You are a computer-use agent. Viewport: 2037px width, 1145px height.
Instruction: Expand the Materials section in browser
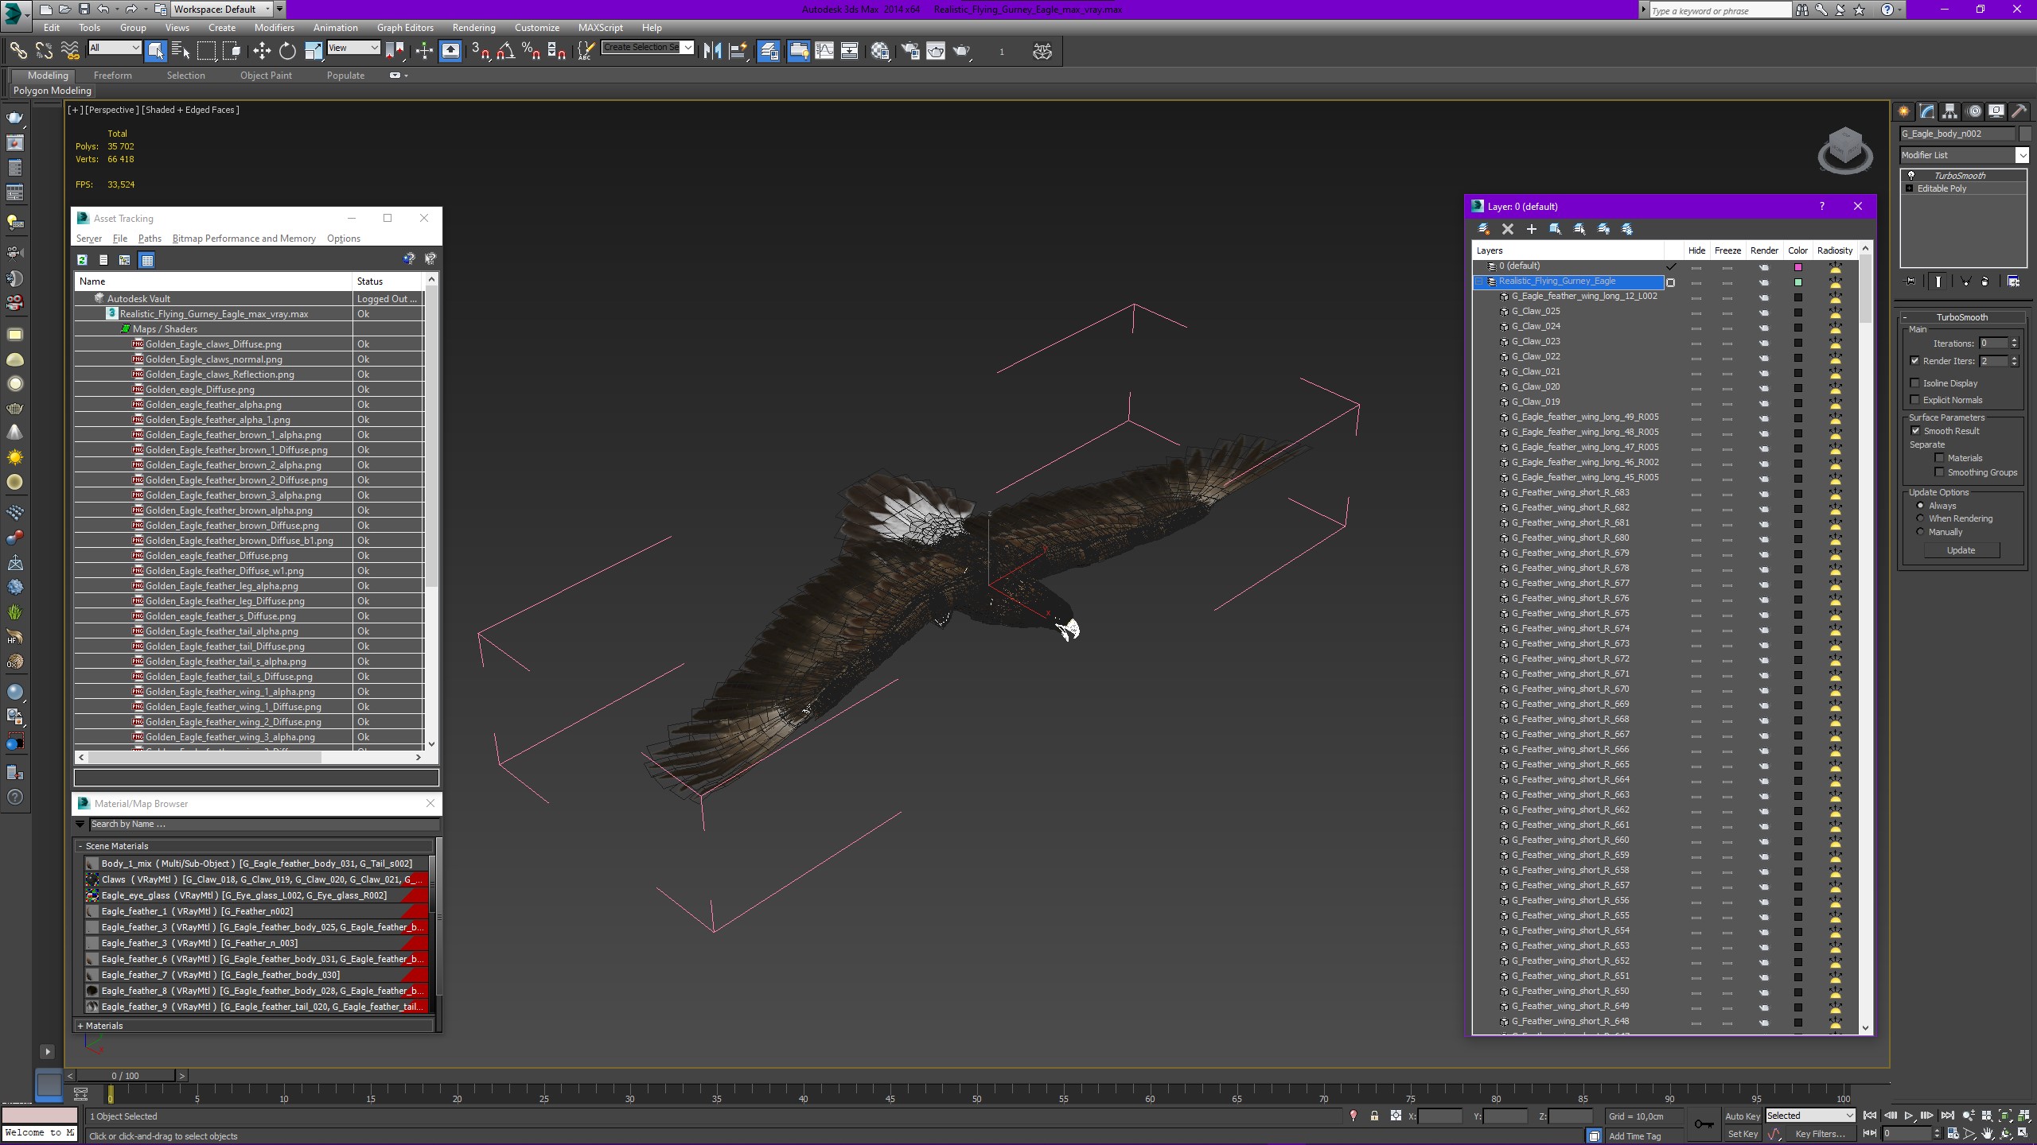80,1026
